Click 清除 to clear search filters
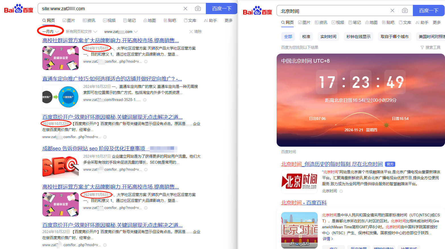 (x=195, y=31)
